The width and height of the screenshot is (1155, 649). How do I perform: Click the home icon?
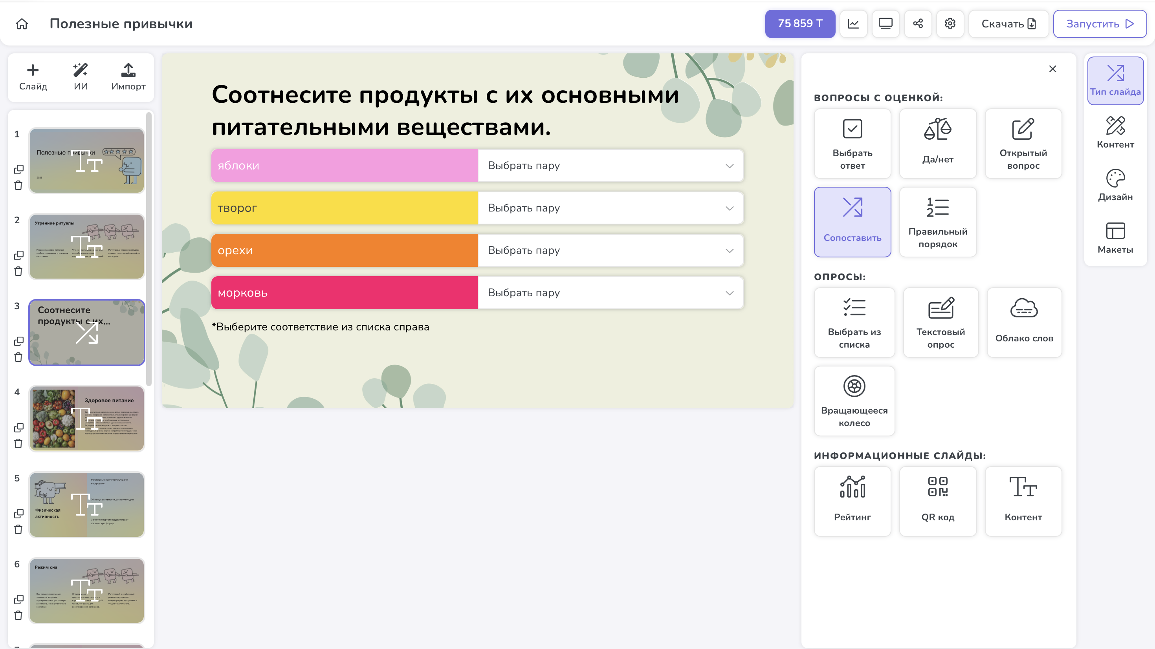22,24
